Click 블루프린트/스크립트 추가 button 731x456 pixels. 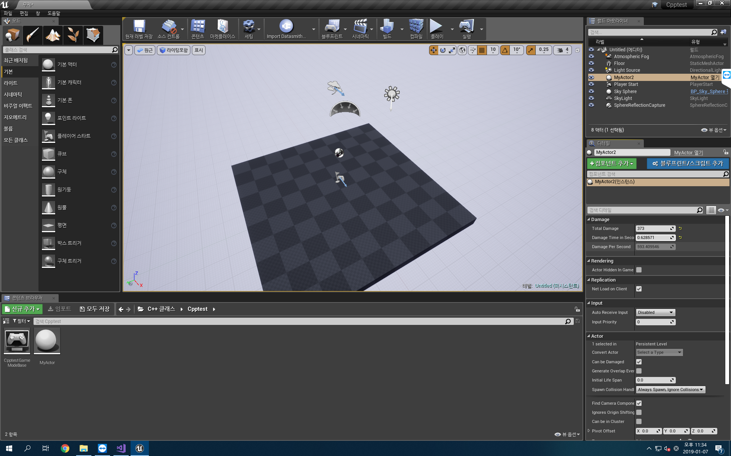tap(686, 163)
